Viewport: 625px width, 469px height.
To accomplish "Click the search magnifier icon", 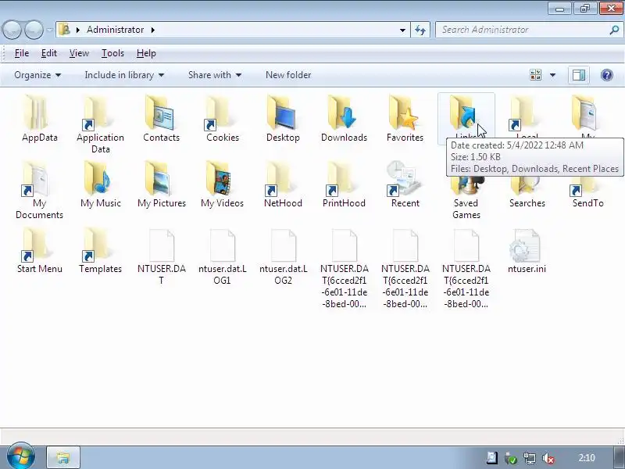I will pos(614,30).
